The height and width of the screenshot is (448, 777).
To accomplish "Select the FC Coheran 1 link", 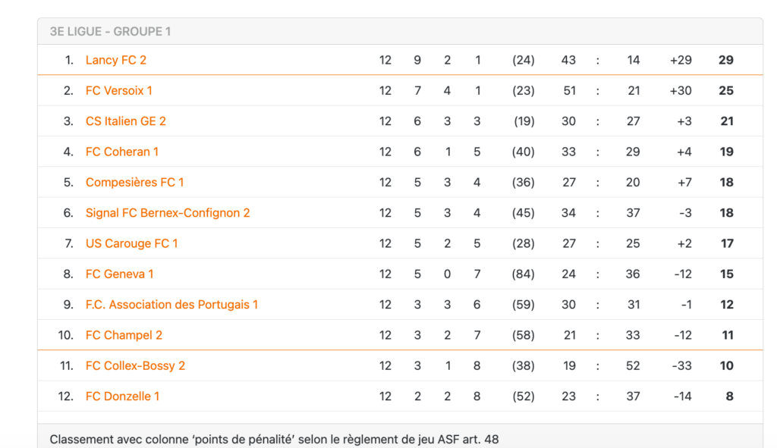I will pos(121,152).
